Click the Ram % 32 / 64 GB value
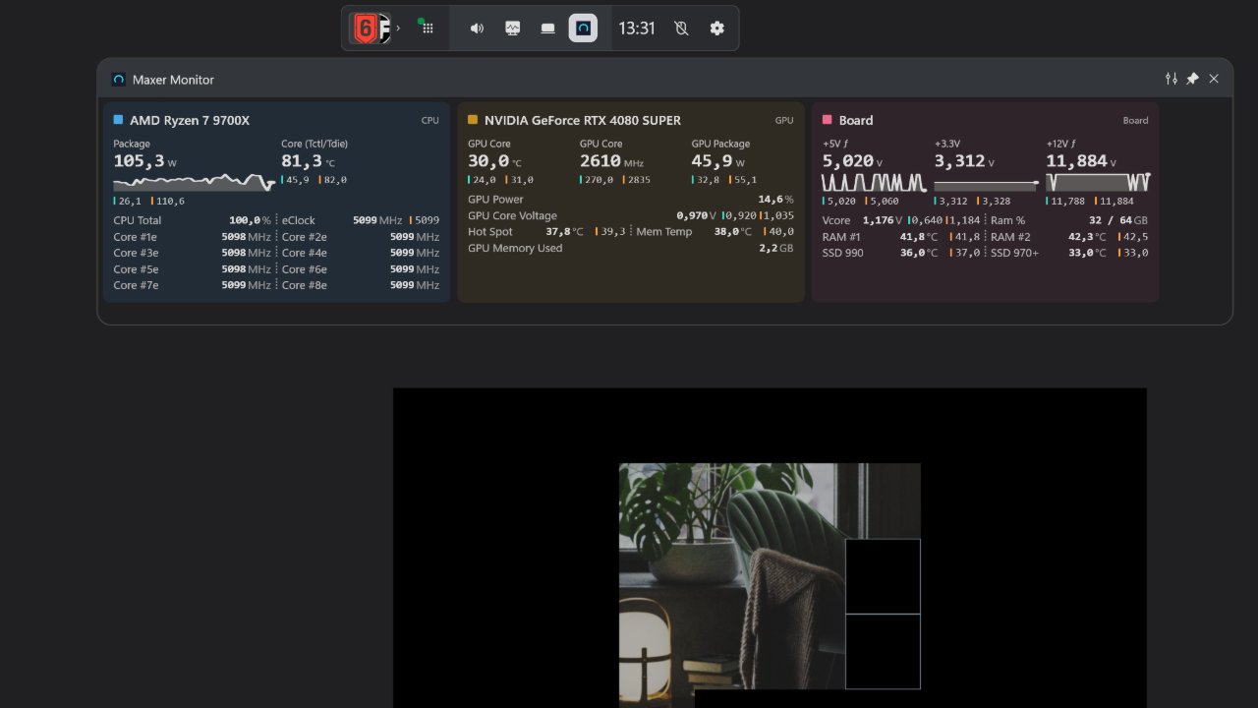This screenshot has width=1258, height=708. coord(1118,220)
